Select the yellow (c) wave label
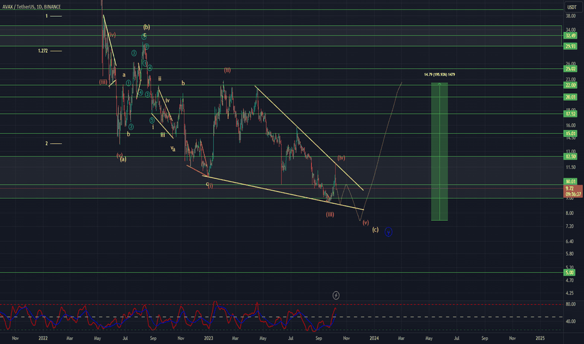This screenshot has width=584, height=344. [x=375, y=230]
